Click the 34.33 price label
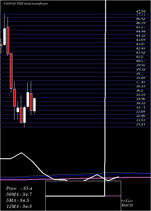This screenshot has height=211, width=151. click(x=140, y=103)
